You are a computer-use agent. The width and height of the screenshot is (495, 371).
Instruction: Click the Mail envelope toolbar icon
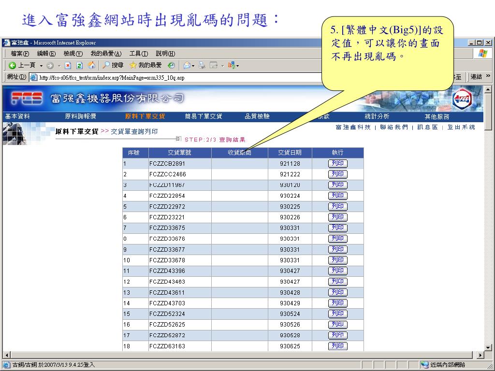187,65
